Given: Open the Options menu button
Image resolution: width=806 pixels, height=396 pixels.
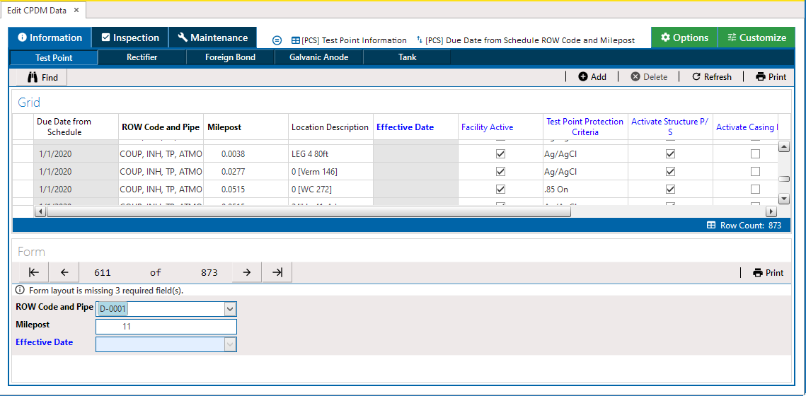Looking at the screenshot, I should pyautogui.click(x=684, y=37).
